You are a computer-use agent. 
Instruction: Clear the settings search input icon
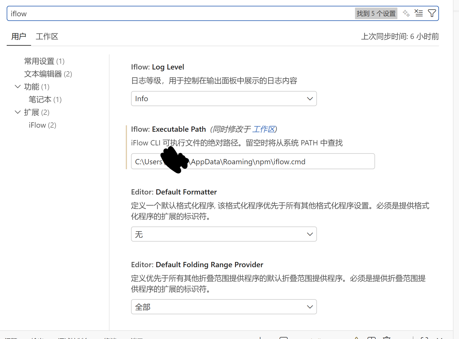(x=419, y=13)
